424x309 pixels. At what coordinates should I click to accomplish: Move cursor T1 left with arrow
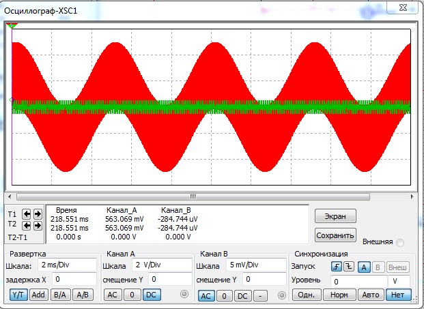click(27, 214)
